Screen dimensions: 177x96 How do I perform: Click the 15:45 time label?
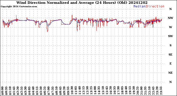coord(107,91)
